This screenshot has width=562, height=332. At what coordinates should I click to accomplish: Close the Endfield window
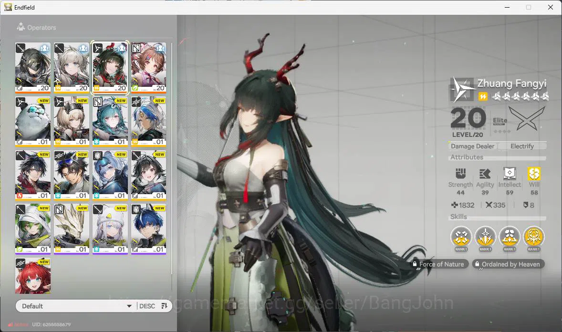tap(551, 7)
